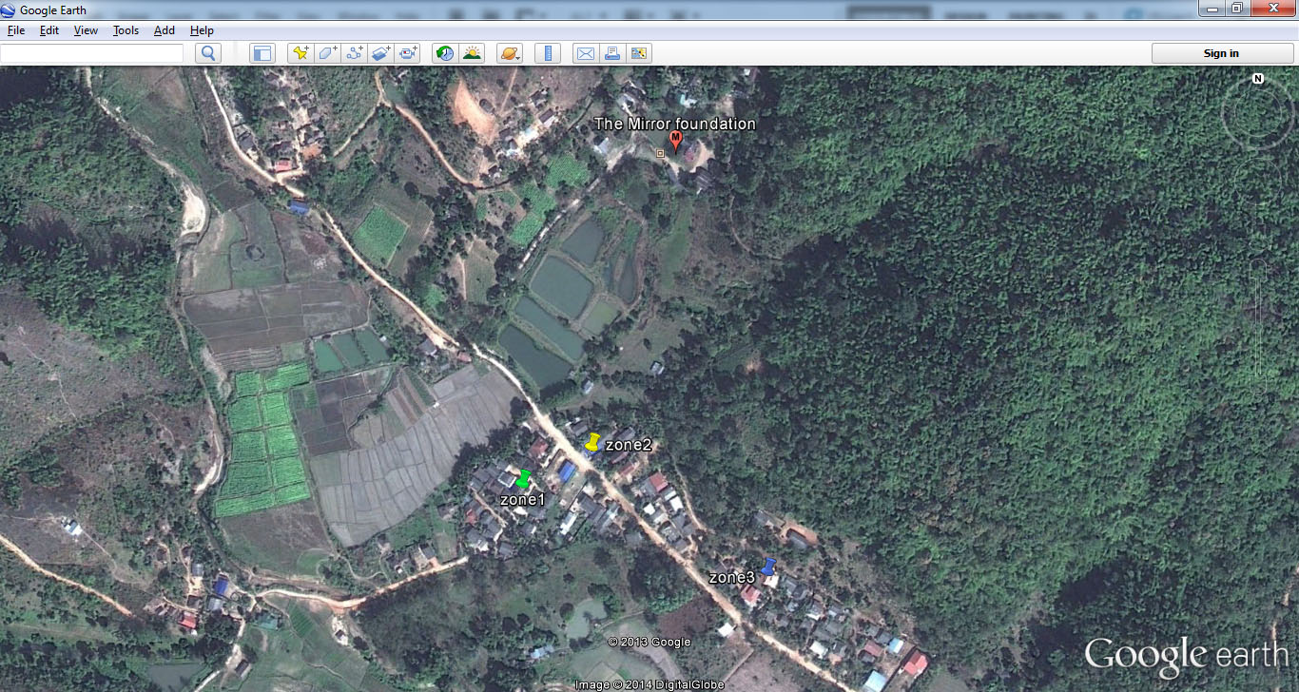Click the Email envelope icon

pos(585,53)
